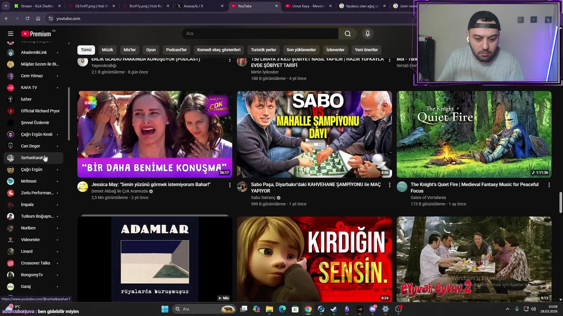Select the Turistik yerler filter chip
This screenshot has height=316, width=563.
[x=263, y=50]
